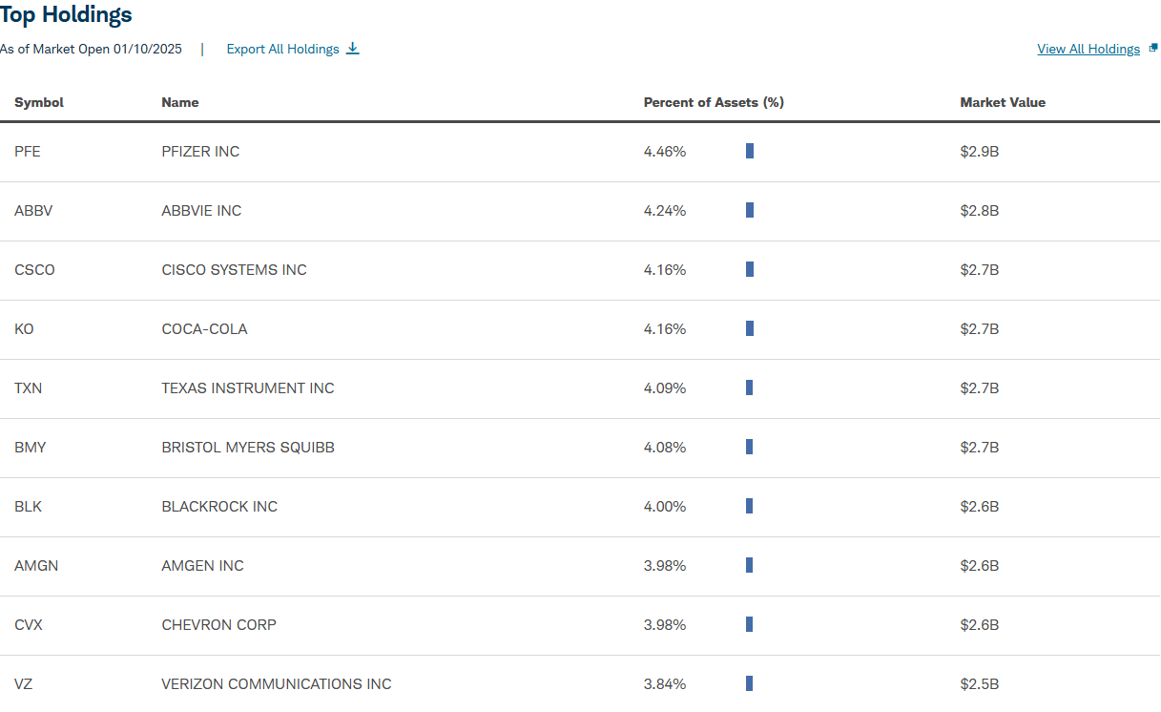Select the AMGN symbol cell
The width and height of the screenshot is (1161, 712).
click(x=36, y=565)
